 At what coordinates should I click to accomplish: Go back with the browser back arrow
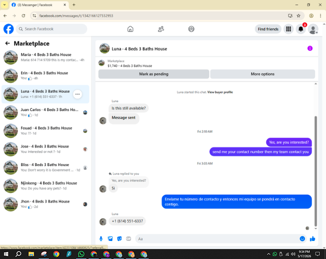(5, 16)
